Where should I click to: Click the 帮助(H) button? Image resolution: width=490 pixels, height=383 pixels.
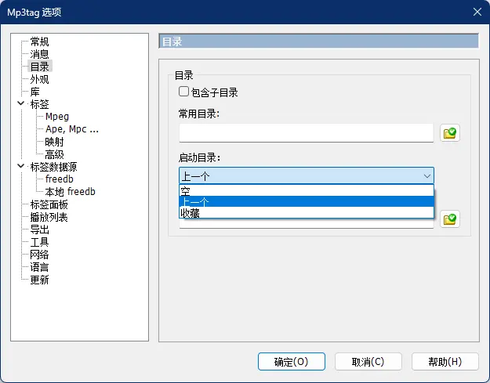(445, 362)
